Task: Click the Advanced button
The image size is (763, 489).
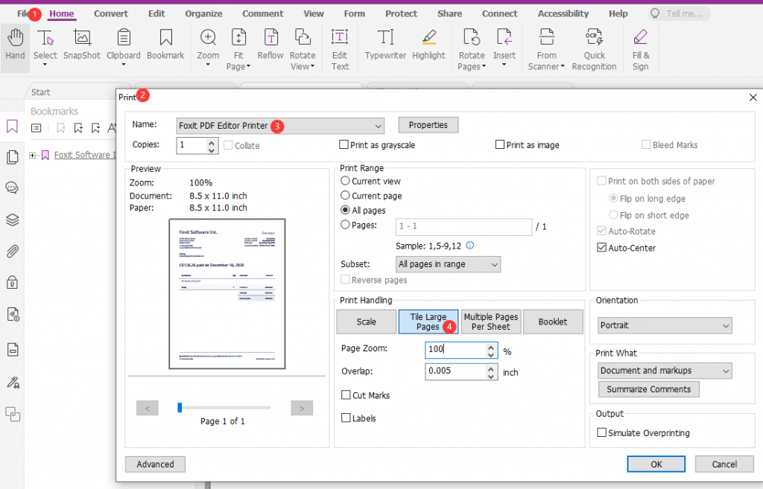Action: tap(155, 464)
